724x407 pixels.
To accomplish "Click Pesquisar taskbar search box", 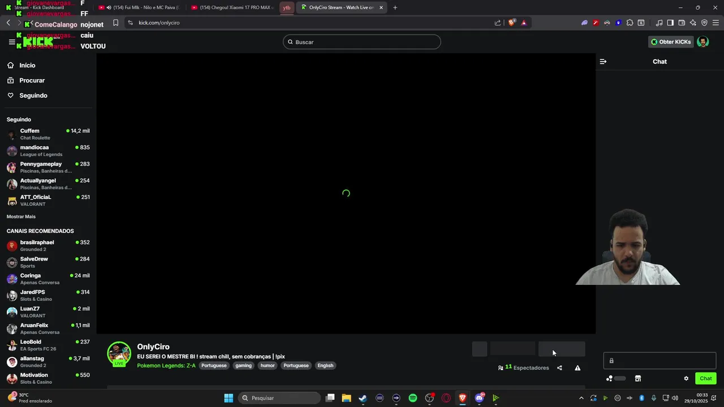I will click(x=279, y=398).
